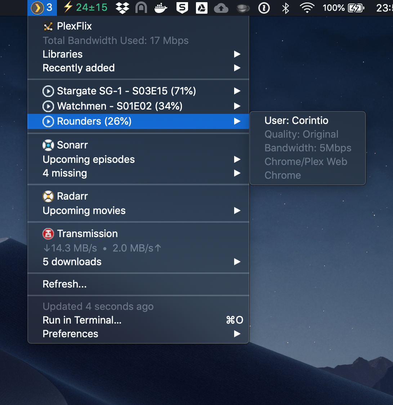Click the S shield menu bar icon
393x405 pixels.
[x=182, y=8]
